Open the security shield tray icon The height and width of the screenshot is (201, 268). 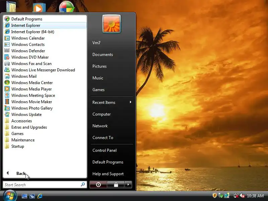(x=214, y=195)
